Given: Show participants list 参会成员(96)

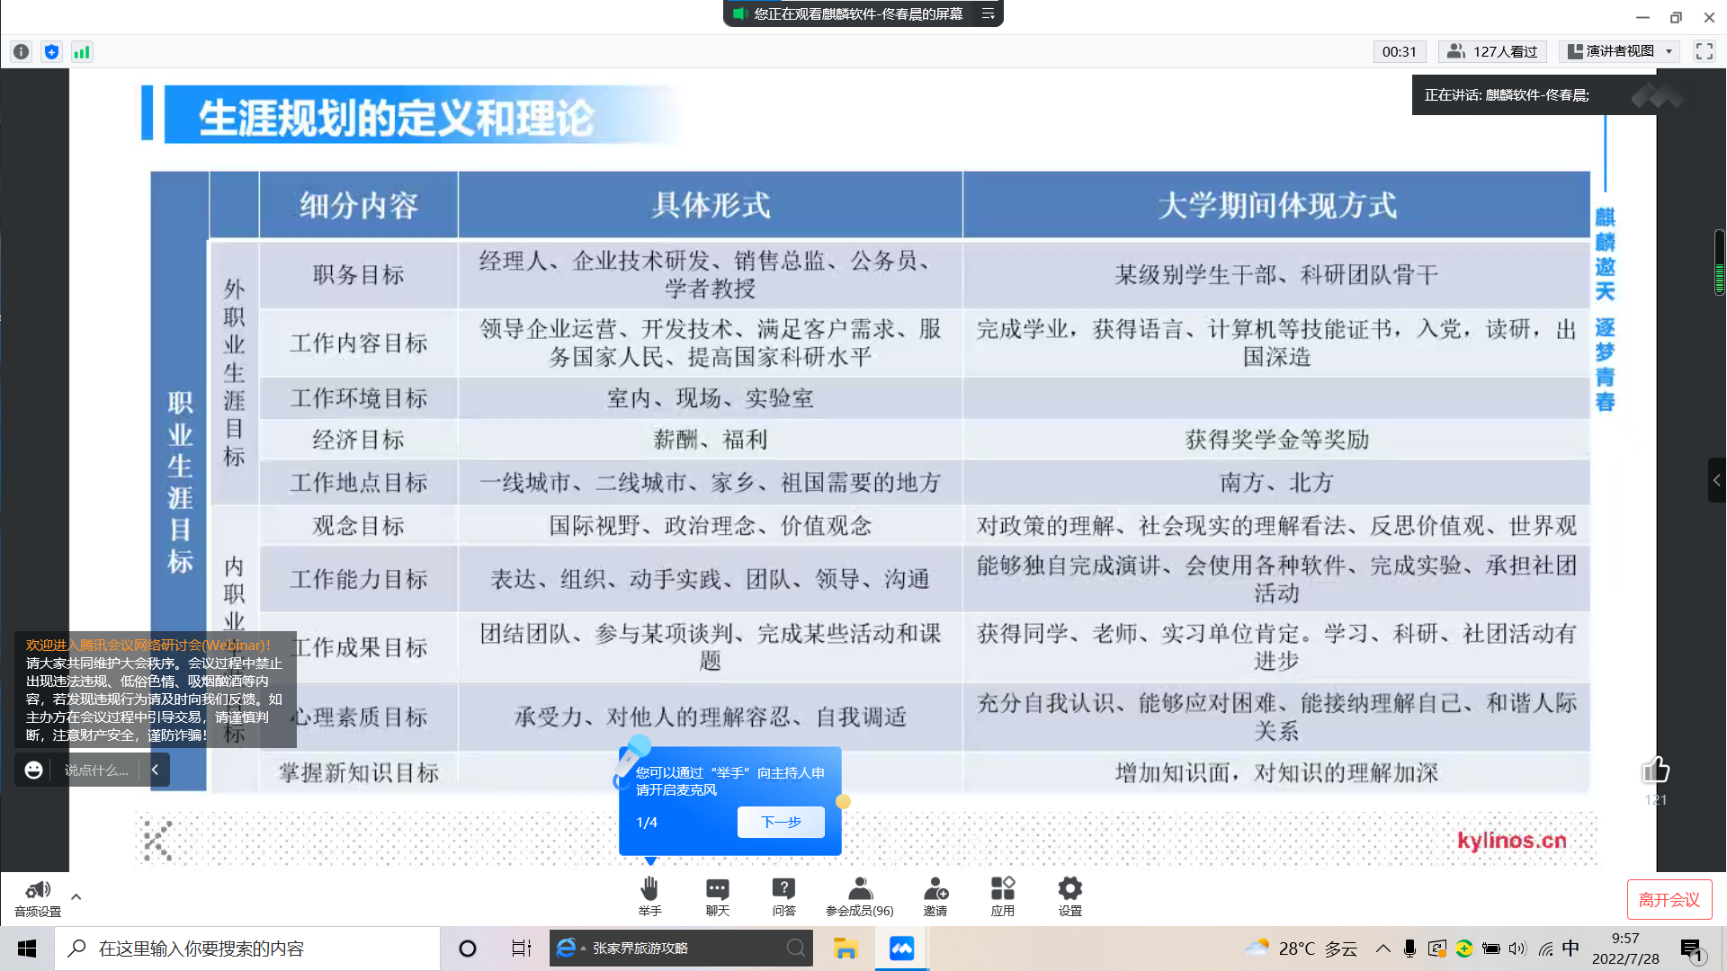Looking at the screenshot, I should tap(860, 890).
